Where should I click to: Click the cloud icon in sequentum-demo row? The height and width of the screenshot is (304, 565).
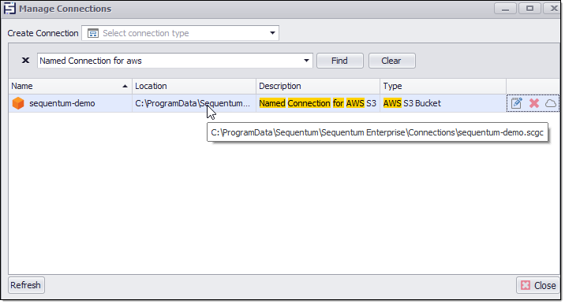[550, 104]
